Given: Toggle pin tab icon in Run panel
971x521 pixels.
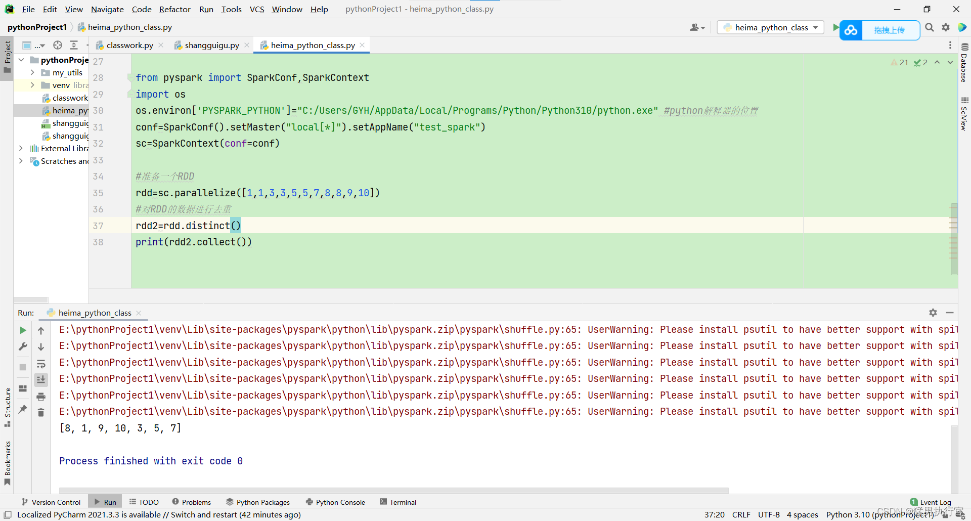Looking at the screenshot, I should click(x=23, y=409).
